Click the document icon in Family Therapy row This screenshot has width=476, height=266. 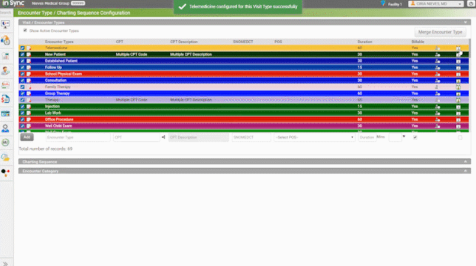tap(29, 87)
